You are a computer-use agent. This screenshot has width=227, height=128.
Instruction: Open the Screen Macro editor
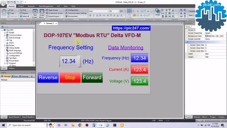point(42,14)
